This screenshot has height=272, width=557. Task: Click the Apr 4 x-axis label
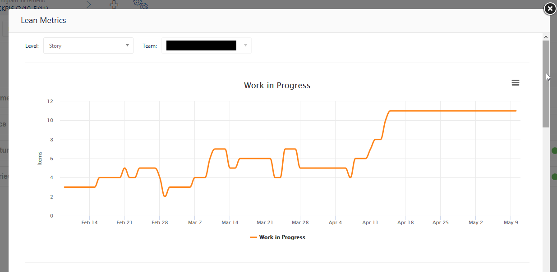(335, 222)
